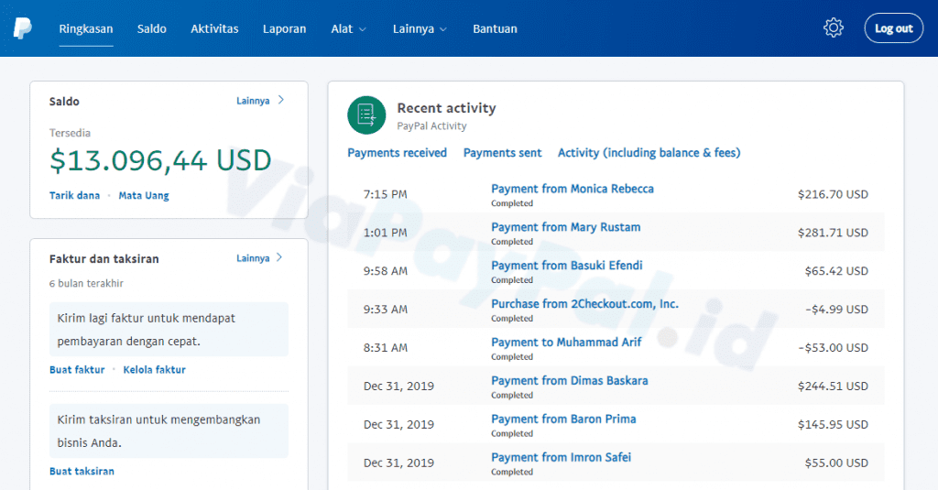Screen dimensions: 938x490
Task: Click the 9:58 AM timestamp
Action: tap(386, 271)
